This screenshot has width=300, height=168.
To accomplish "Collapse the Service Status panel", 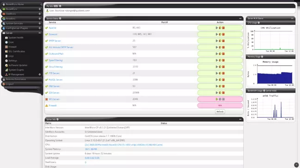I will 240,18.
